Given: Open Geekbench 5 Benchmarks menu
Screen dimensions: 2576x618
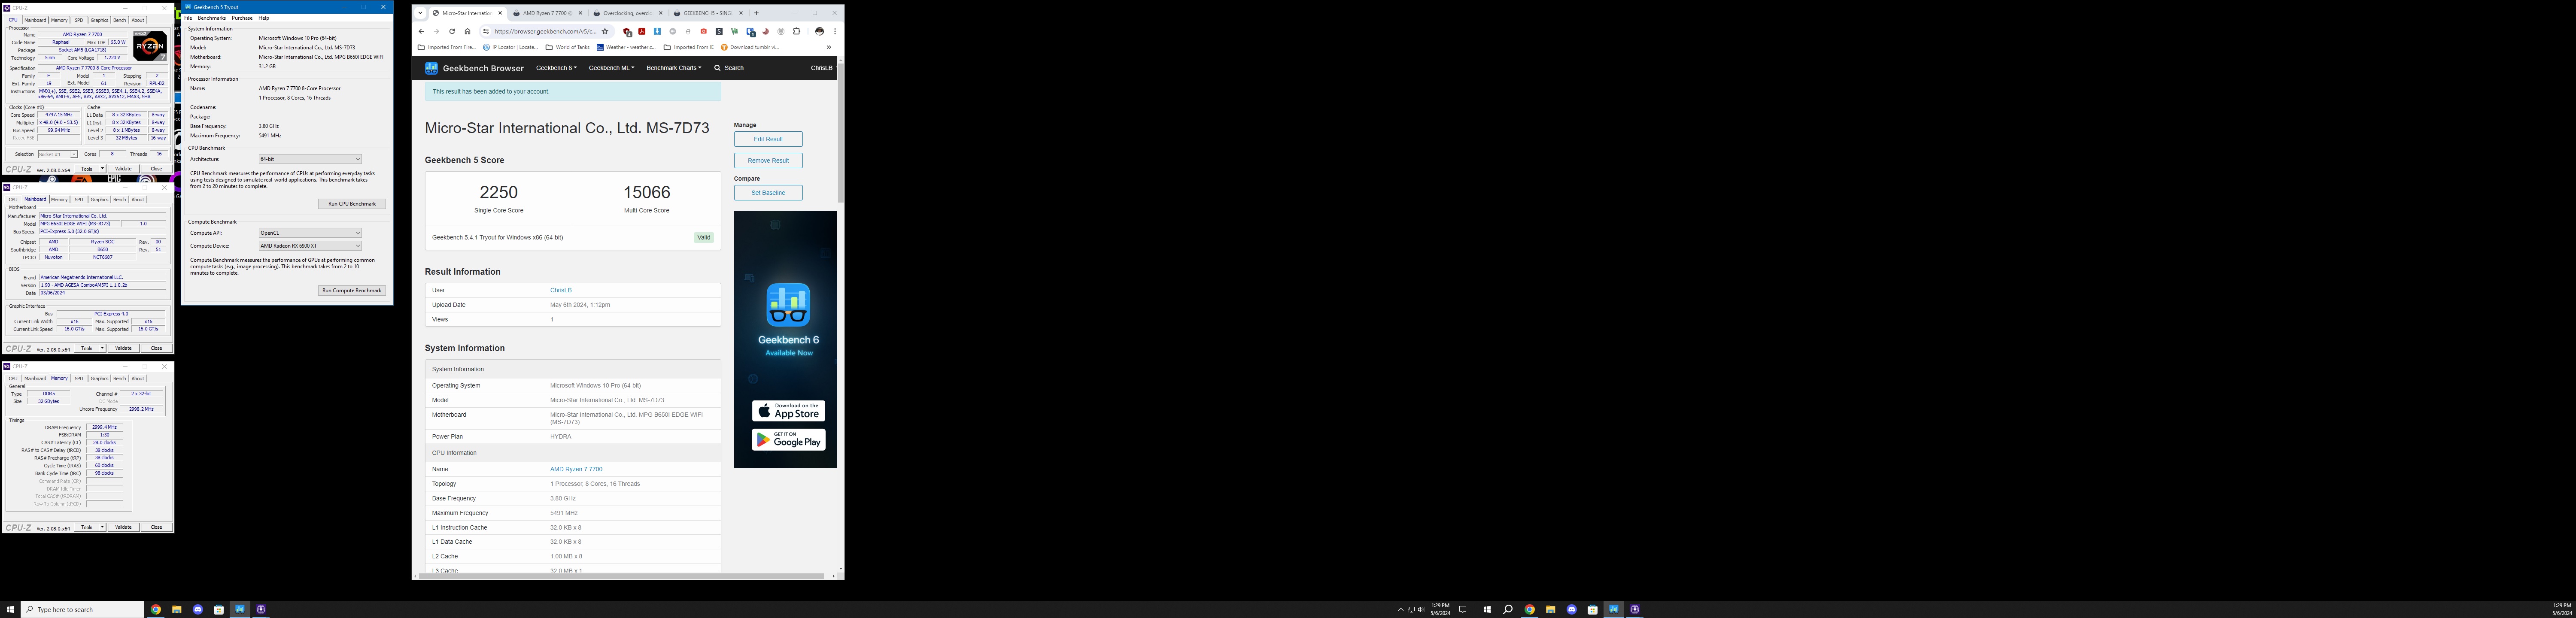Looking at the screenshot, I should click(x=212, y=18).
